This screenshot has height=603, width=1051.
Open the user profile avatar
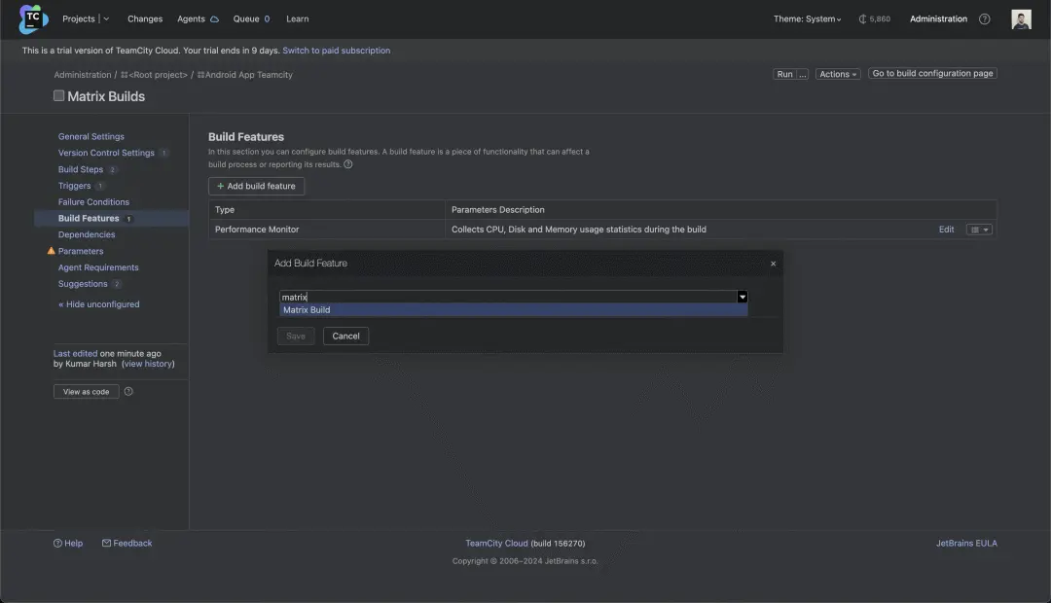point(1021,19)
